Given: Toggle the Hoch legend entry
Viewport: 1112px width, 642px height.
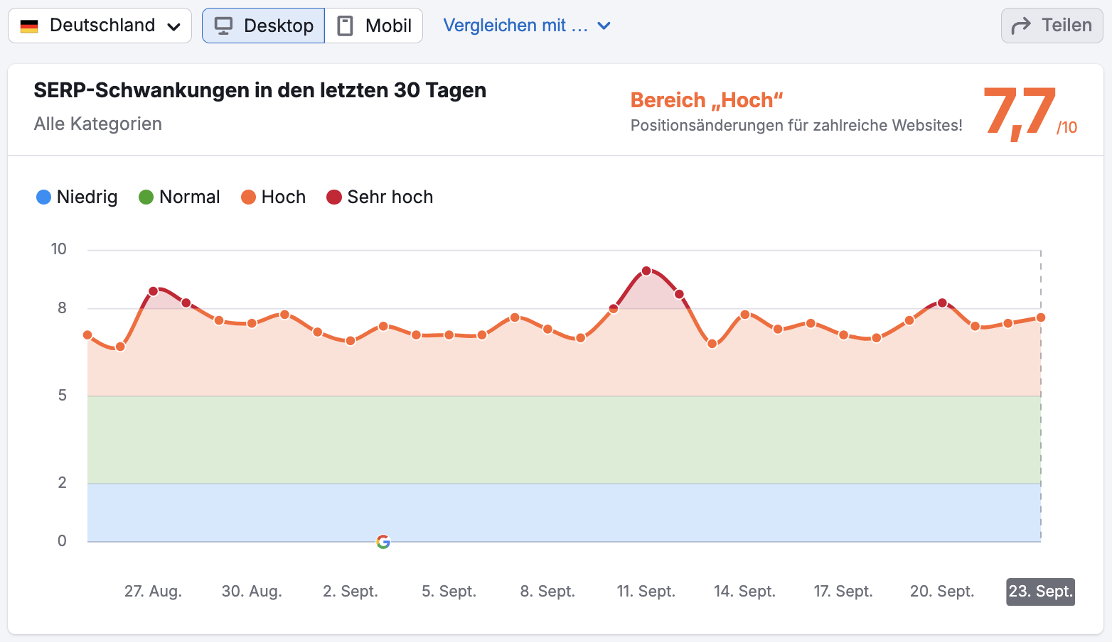Looking at the screenshot, I should point(273,197).
